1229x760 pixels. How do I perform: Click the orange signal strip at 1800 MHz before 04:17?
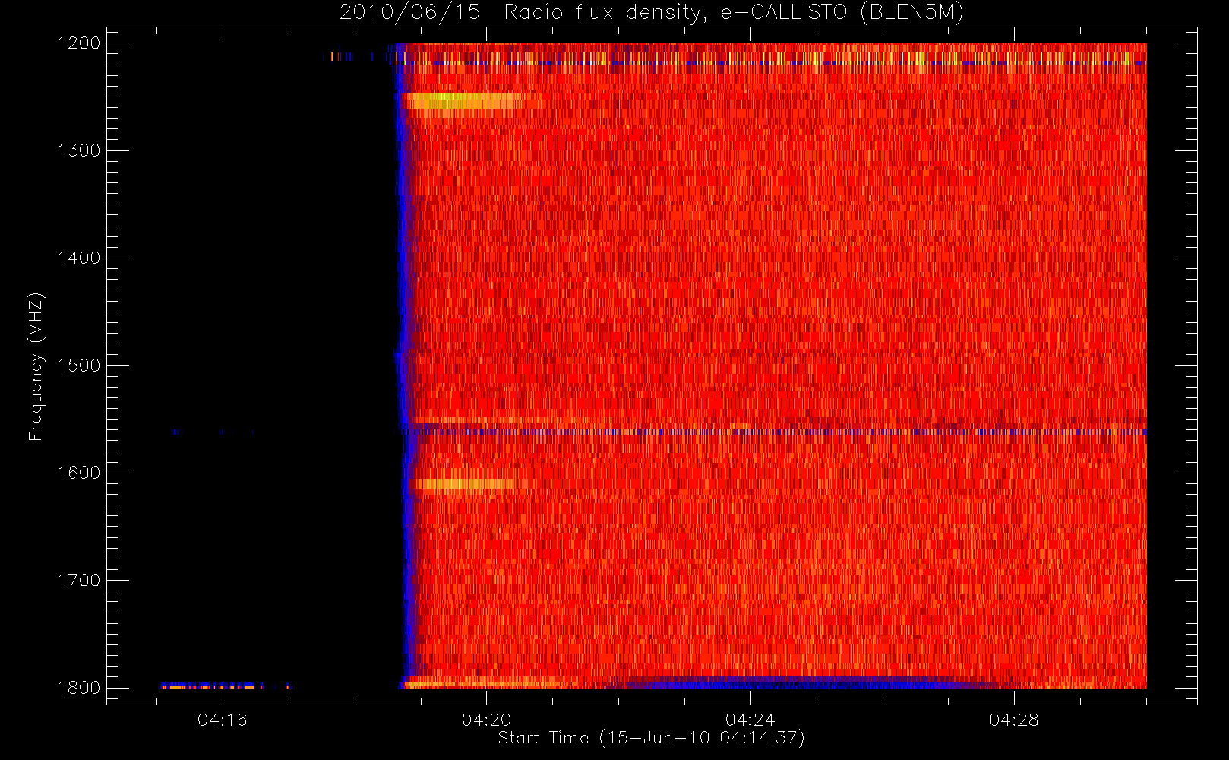[x=226, y=687]
